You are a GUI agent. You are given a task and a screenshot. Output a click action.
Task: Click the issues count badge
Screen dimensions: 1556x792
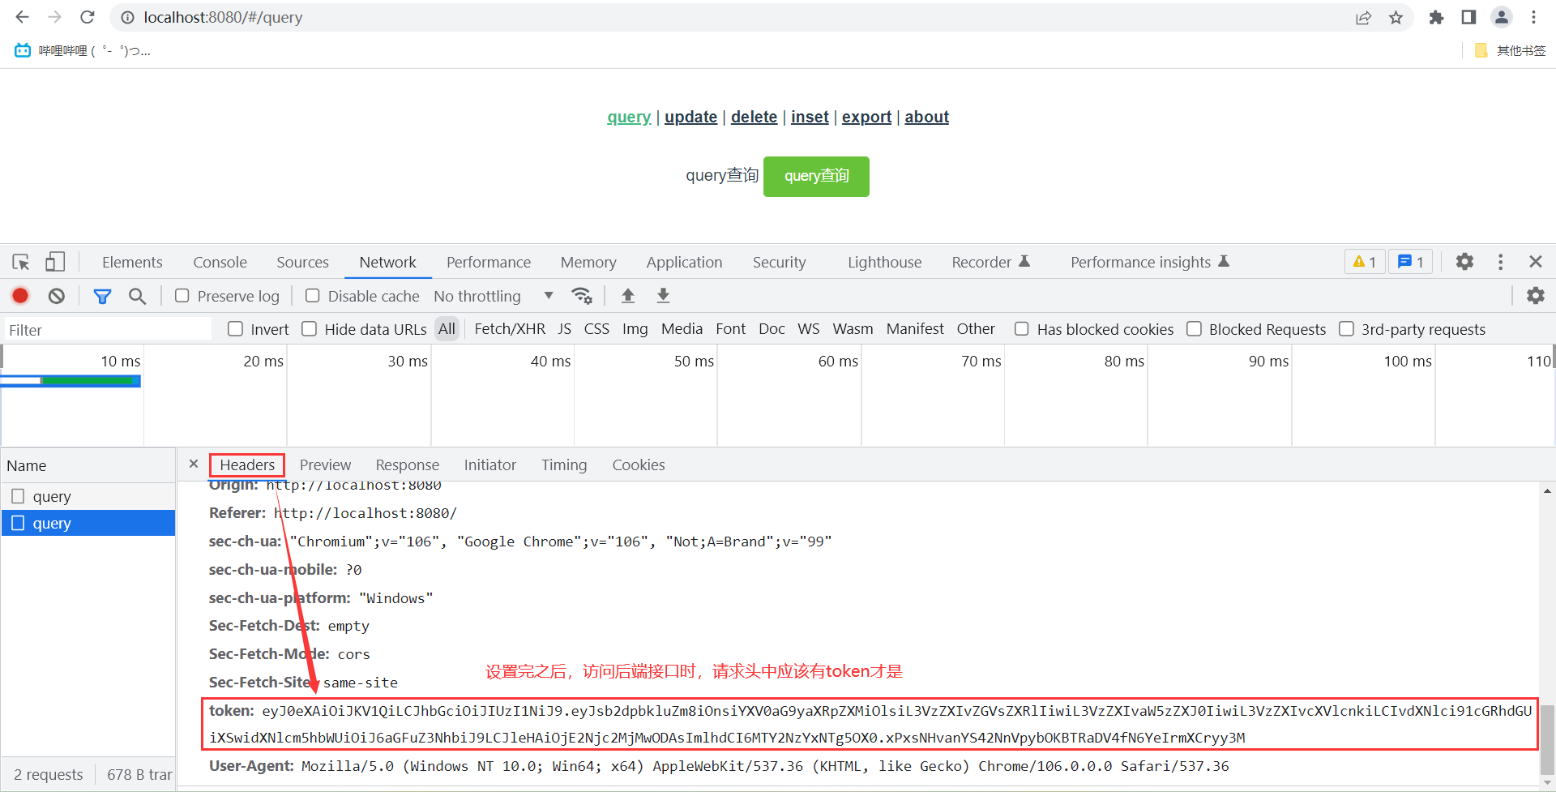(x=1411, y=262)
